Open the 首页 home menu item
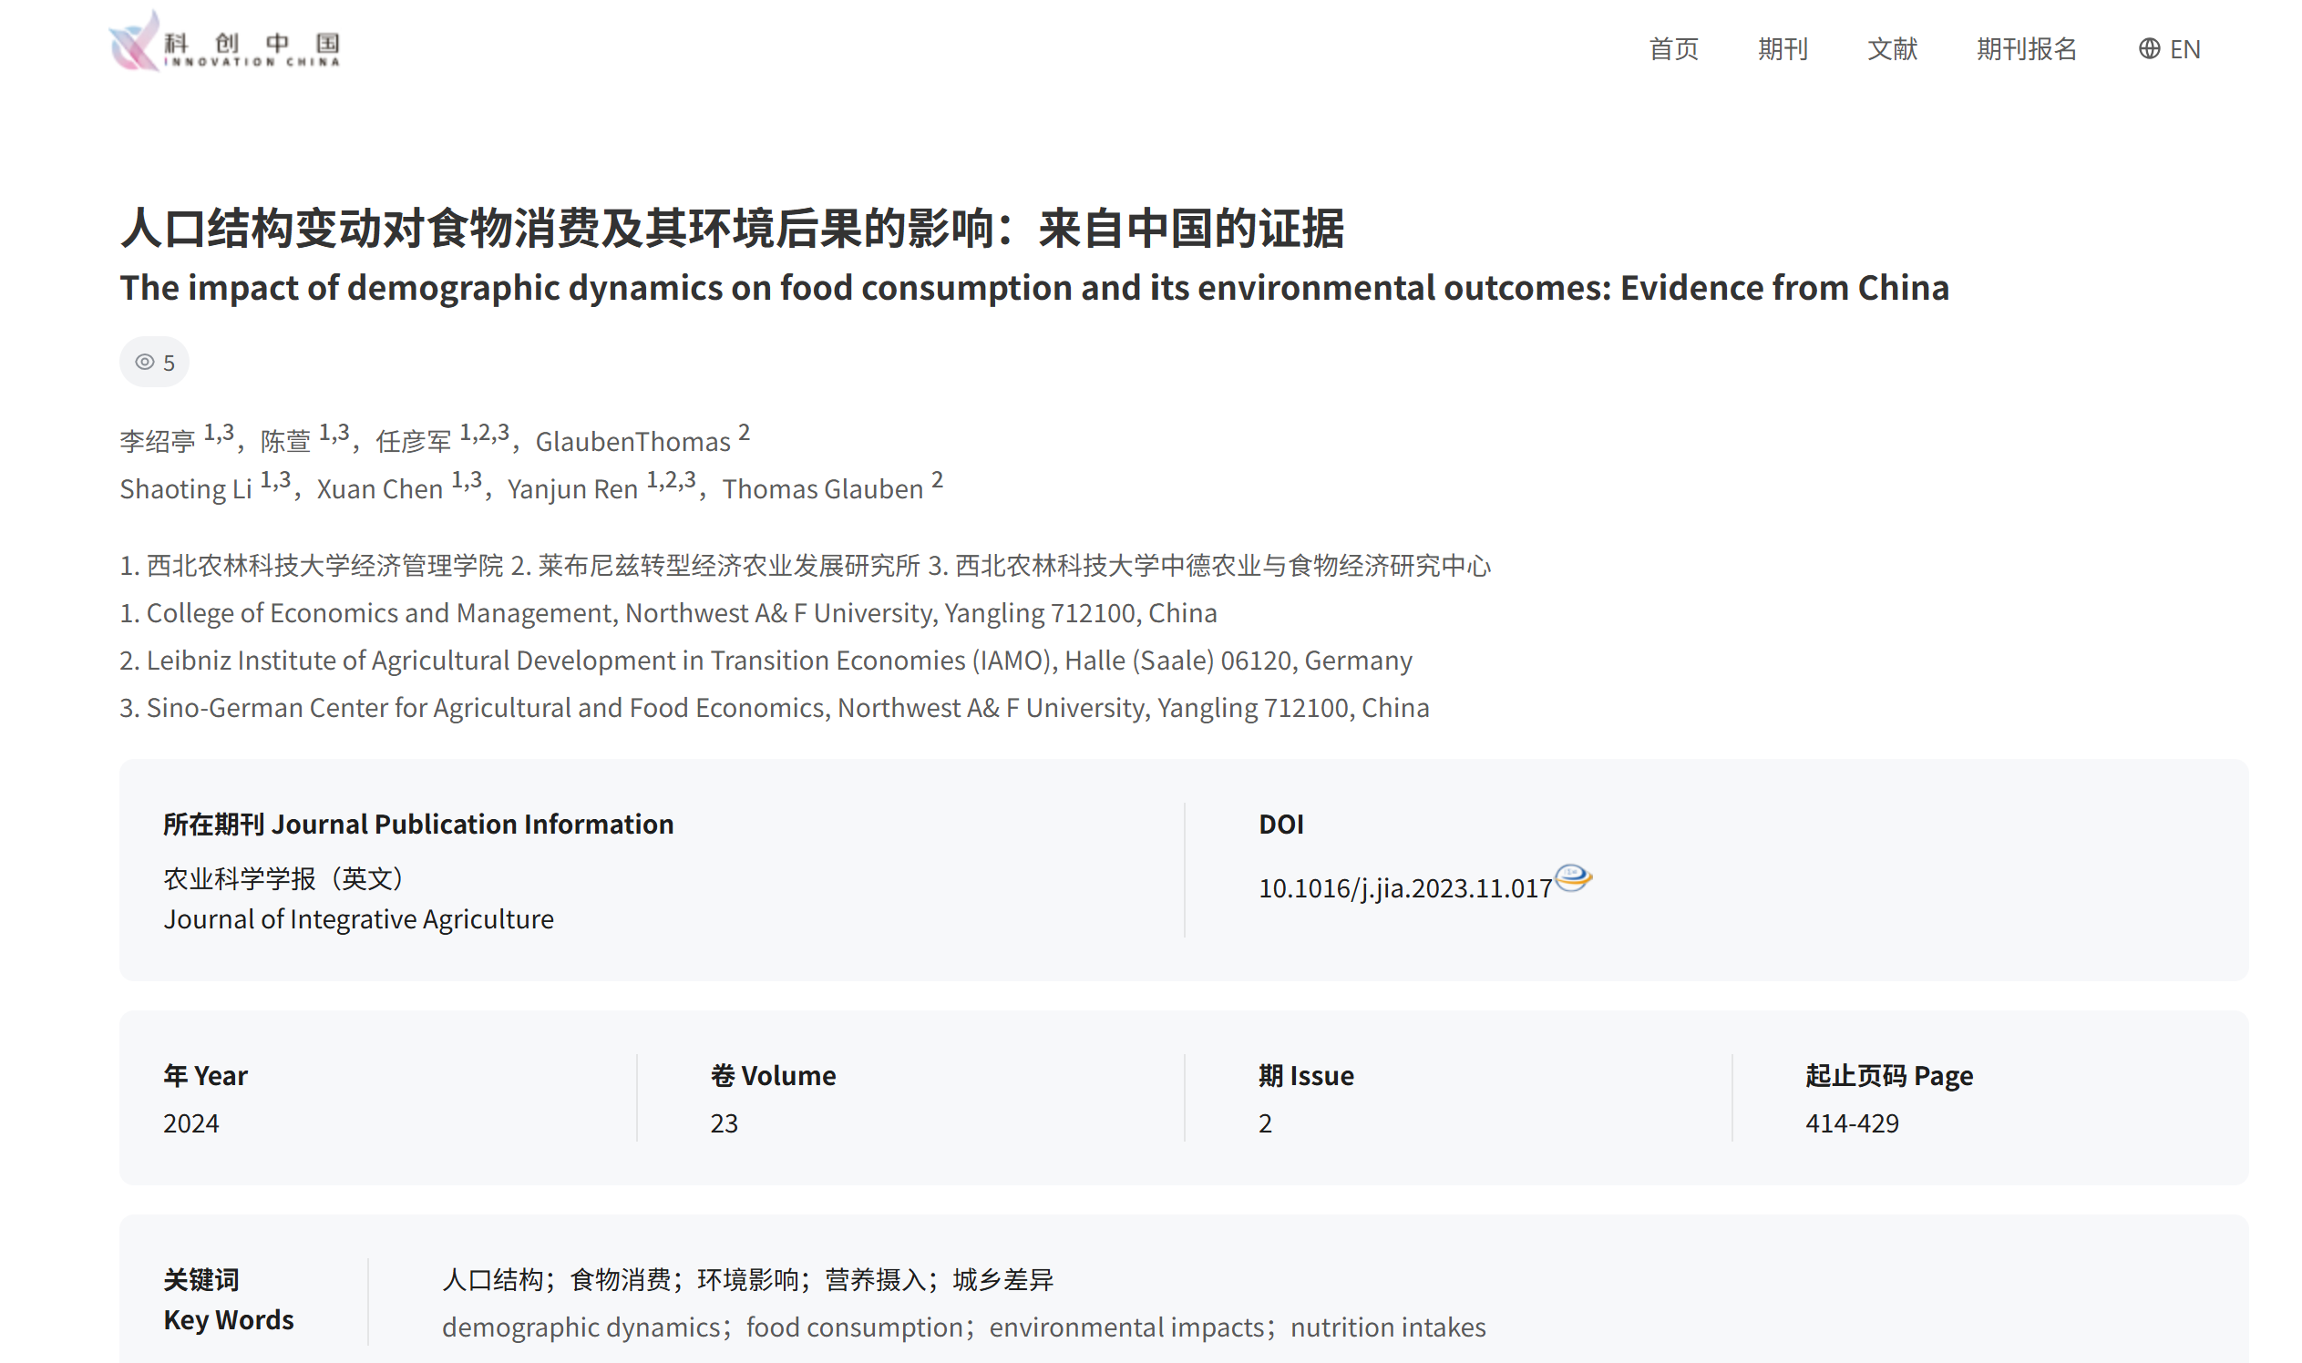The image size is (2302, 1363). pos(1673,48)
